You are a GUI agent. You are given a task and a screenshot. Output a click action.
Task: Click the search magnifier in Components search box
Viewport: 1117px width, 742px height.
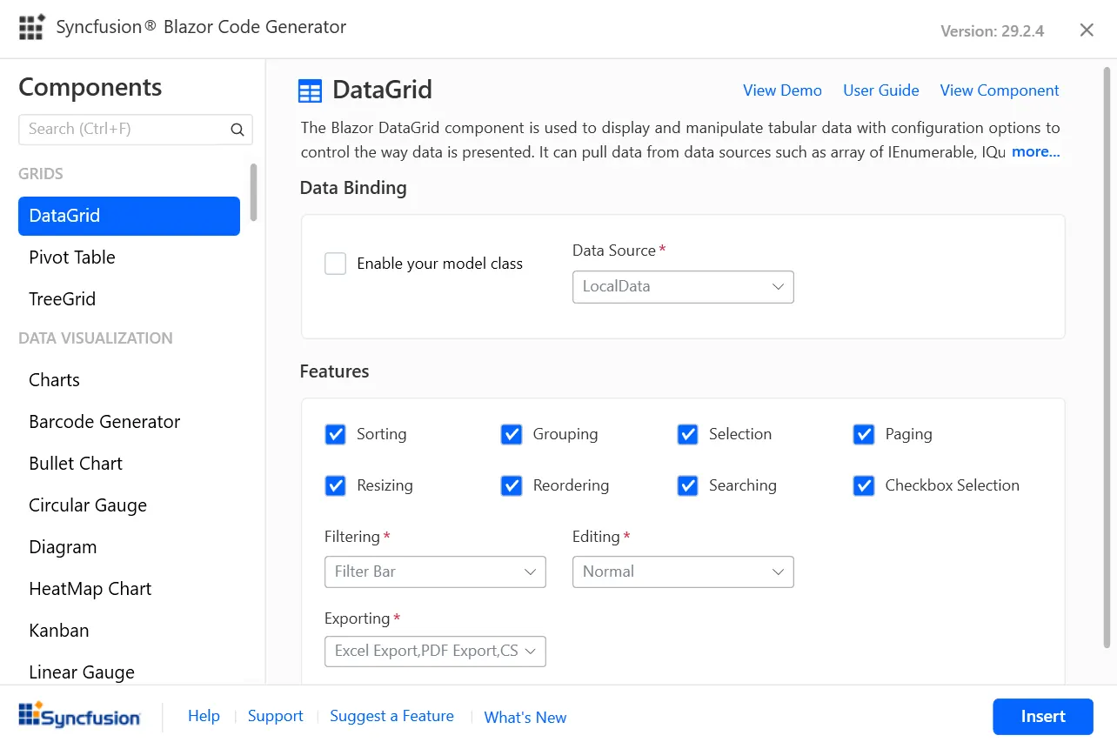pos(237,129)
